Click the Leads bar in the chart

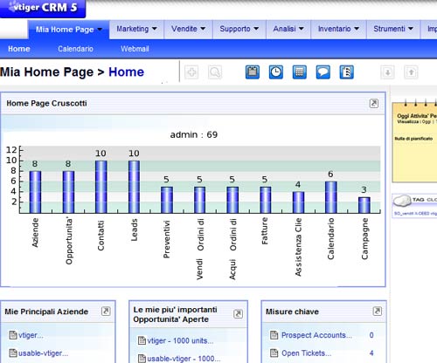pos(134,187)
